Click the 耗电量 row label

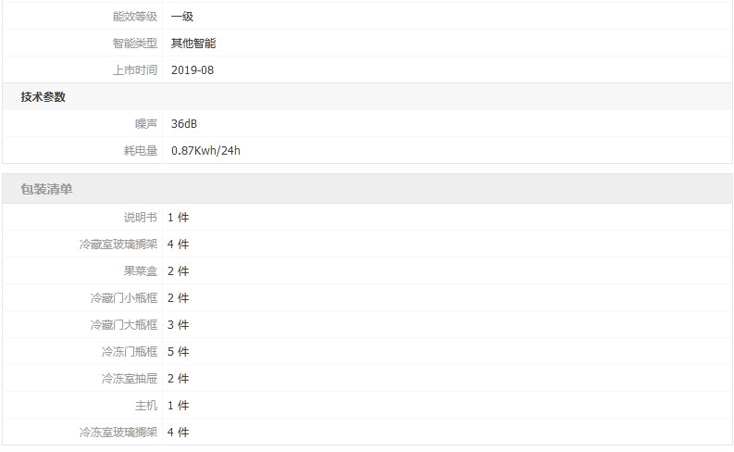(x=141, y=151)
